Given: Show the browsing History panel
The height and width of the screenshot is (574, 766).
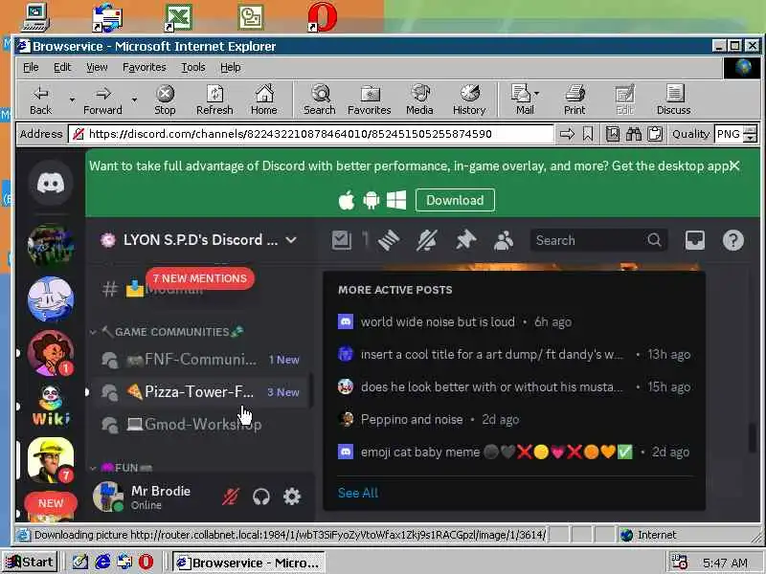Looking at the screenshot, I should (x=469, y=100).
